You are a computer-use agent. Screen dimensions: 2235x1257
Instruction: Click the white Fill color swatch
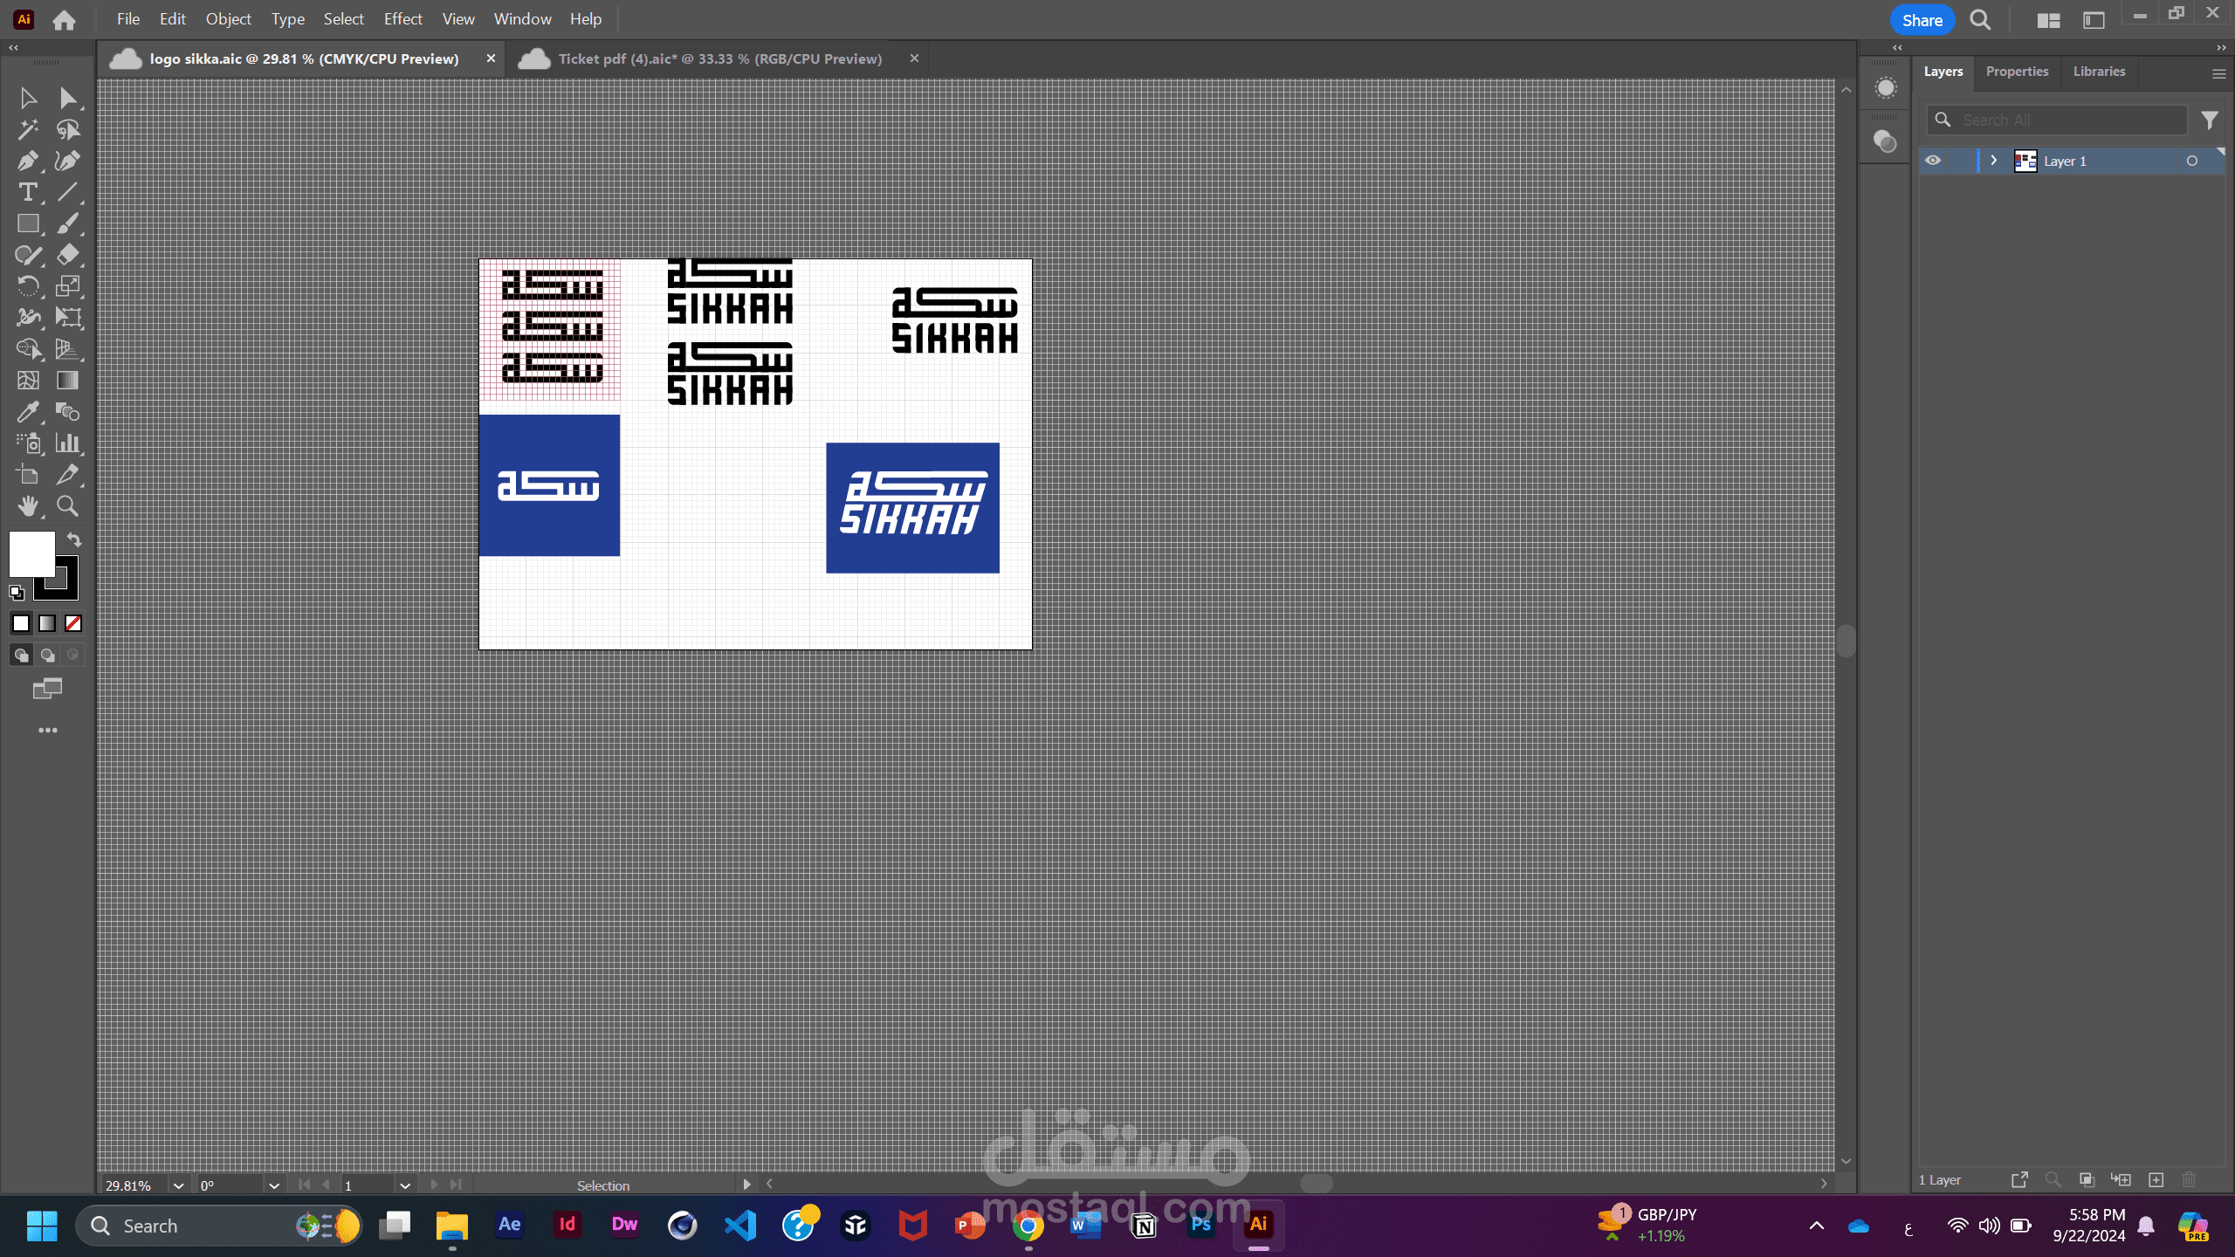[x=31, y=553]
